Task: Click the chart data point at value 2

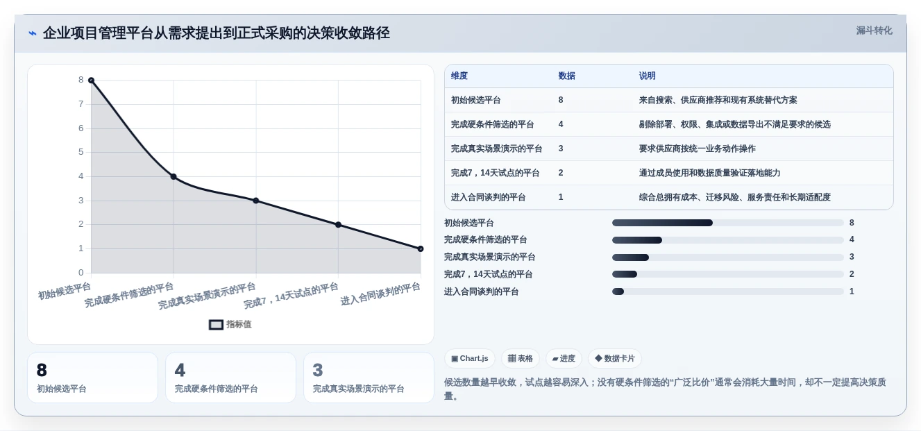Action: click(338, 225)
